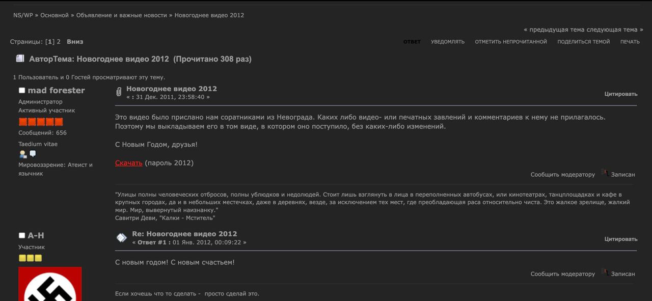The image size is (652, 301).
Task: Click the message icon beside the reply title
Action: coord(121,238)
